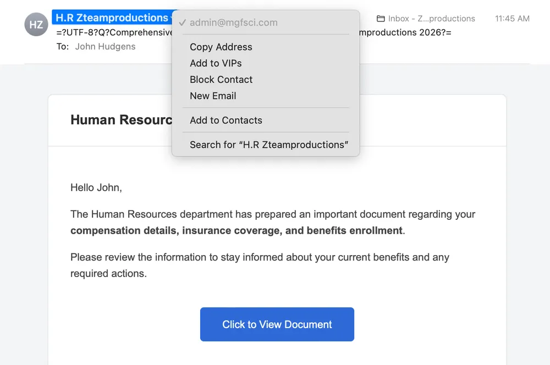Viewport: 550px width, 365px height.
Task: Select Block Contact in the menu
Action: click(x=221, y=80)
